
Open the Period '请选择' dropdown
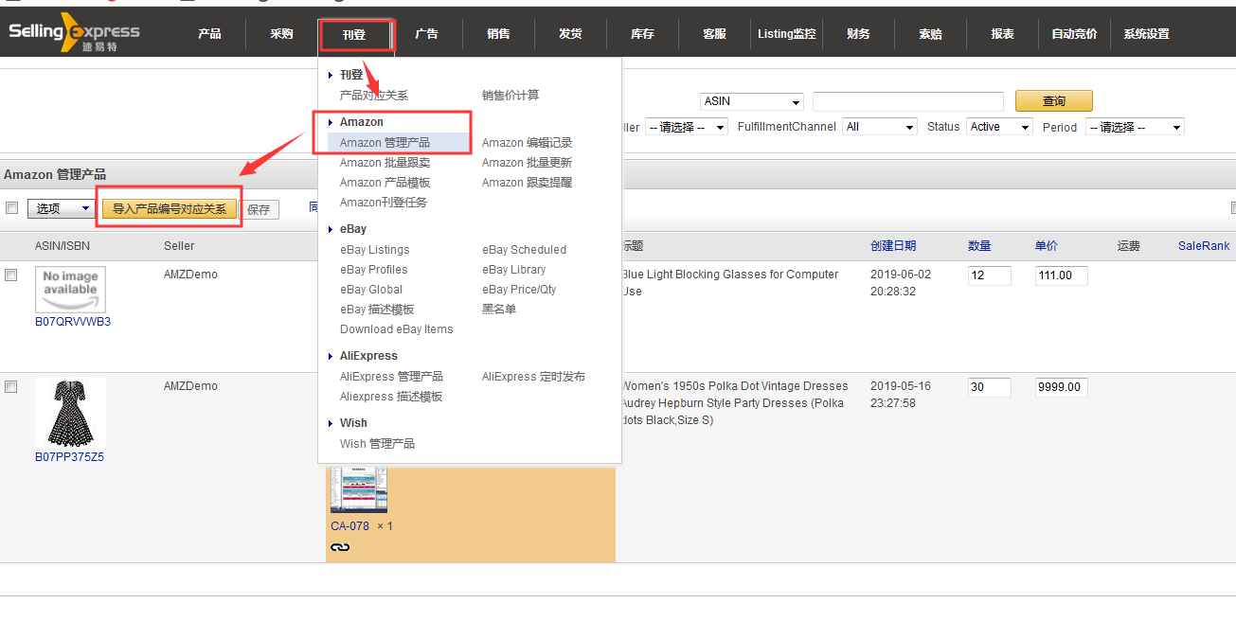coord(1135,127)
